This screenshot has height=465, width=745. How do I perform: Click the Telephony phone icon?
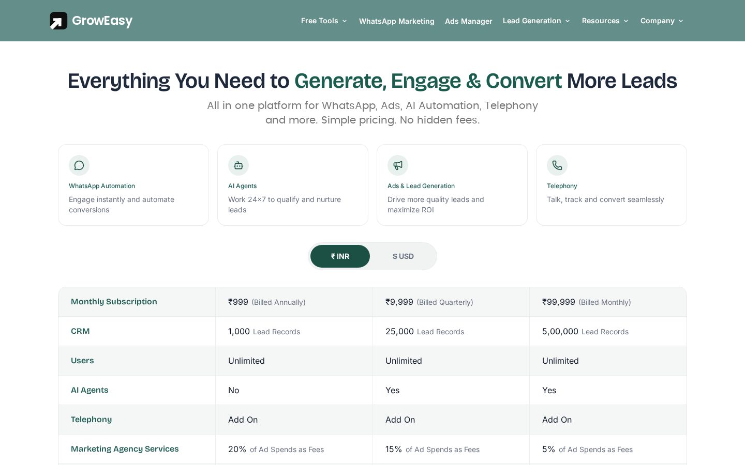coord(557,165)
